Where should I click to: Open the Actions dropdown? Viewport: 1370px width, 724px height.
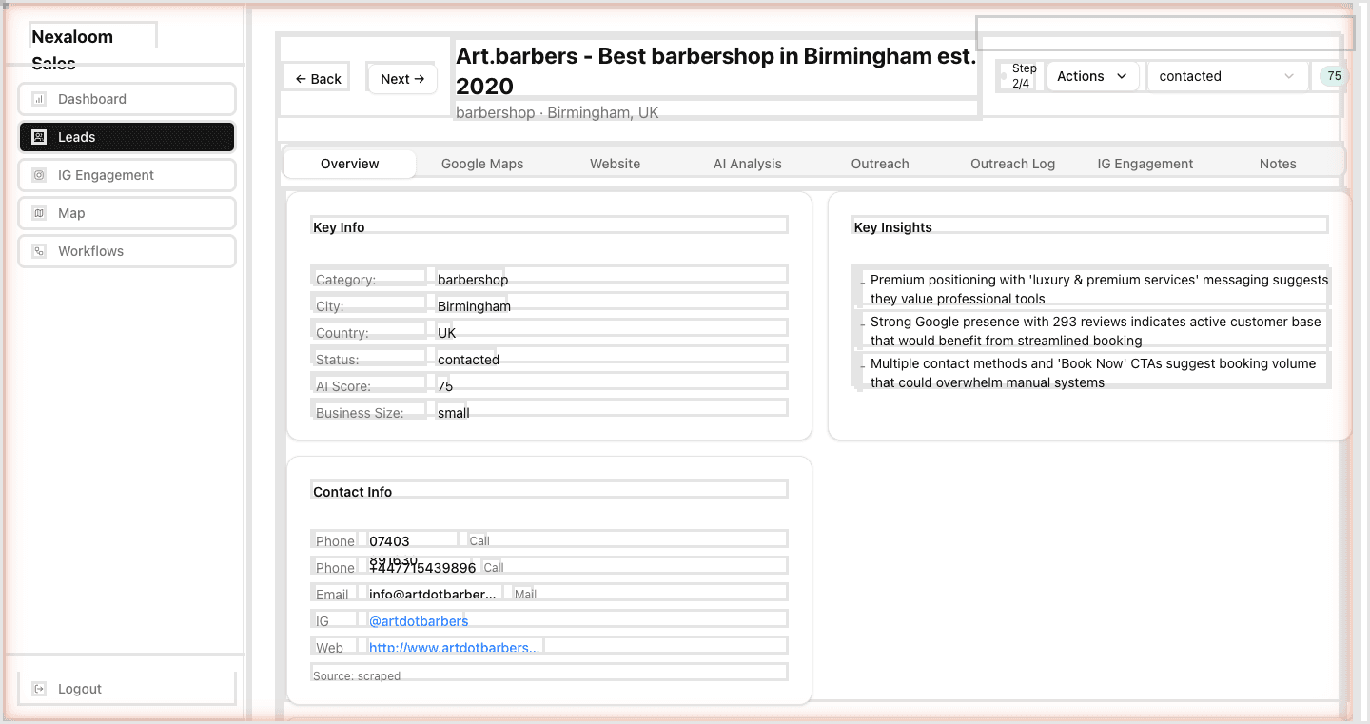pos(1091,76)
